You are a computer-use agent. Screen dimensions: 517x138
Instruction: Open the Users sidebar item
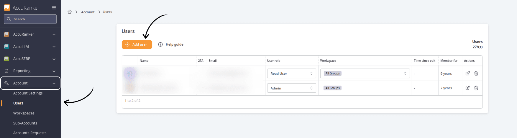pos(18,103)
